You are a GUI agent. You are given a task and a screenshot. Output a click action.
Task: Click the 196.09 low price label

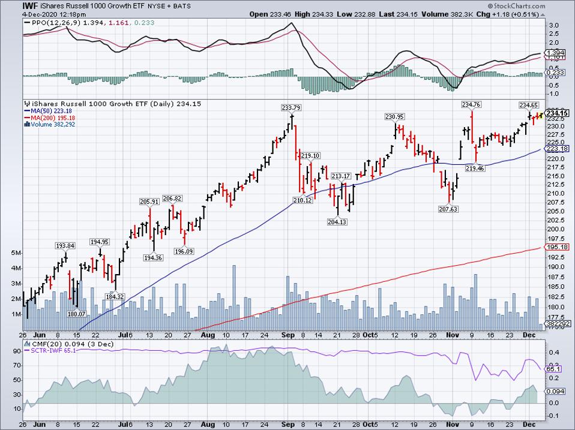(x=184, y=251)
